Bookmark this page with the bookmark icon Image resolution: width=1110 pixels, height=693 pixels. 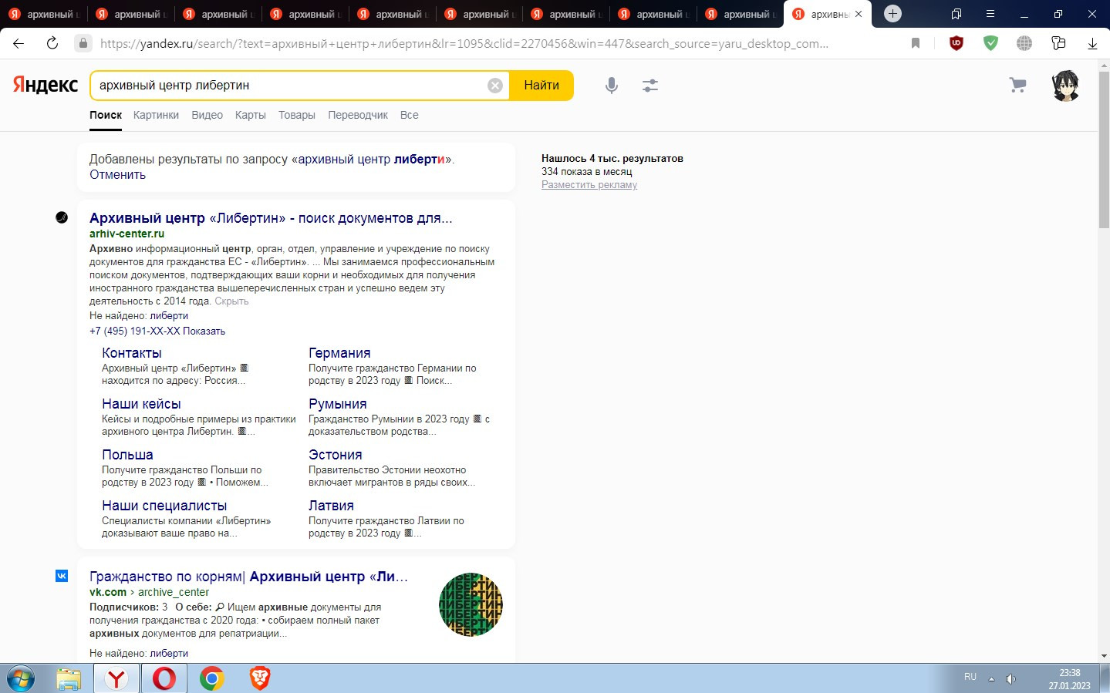point(916,43)
